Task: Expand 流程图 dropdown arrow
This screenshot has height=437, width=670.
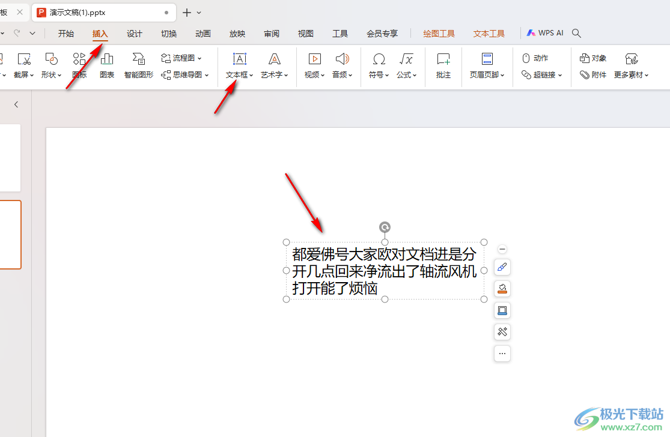Action: click(x=199, y=58)
